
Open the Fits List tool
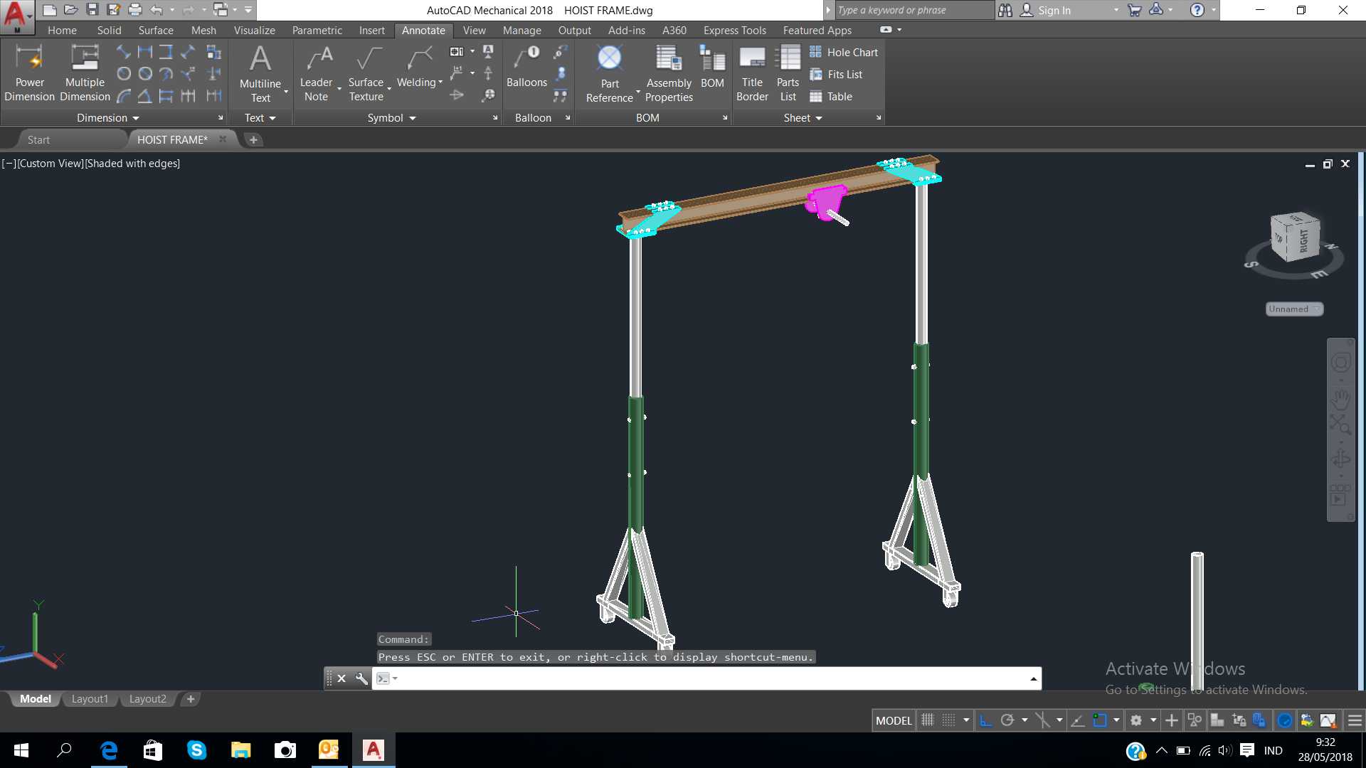coord(836,74)
